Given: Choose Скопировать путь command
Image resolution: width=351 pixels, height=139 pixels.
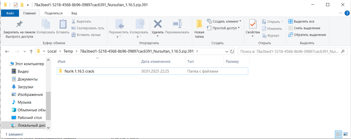Looking at the screenshot, I should tap(88, 28).
